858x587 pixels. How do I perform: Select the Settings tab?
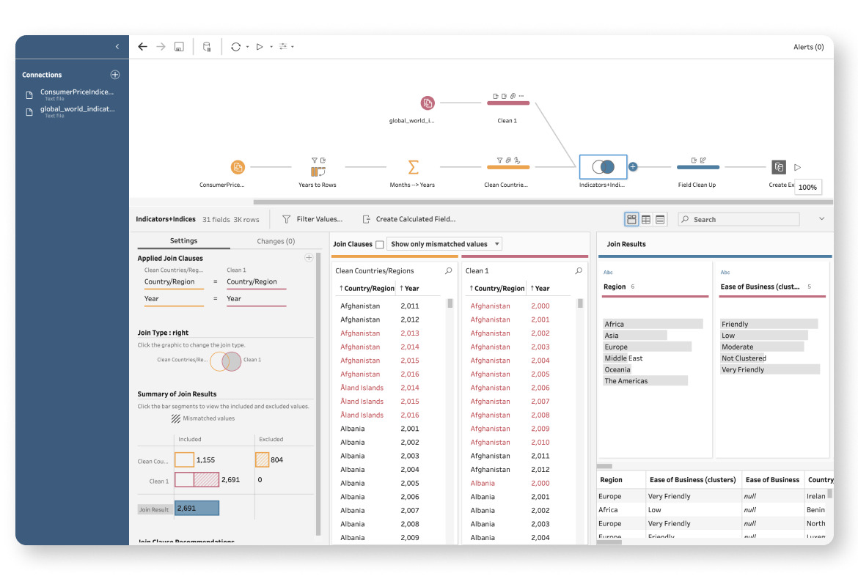[x=183, y=240]
